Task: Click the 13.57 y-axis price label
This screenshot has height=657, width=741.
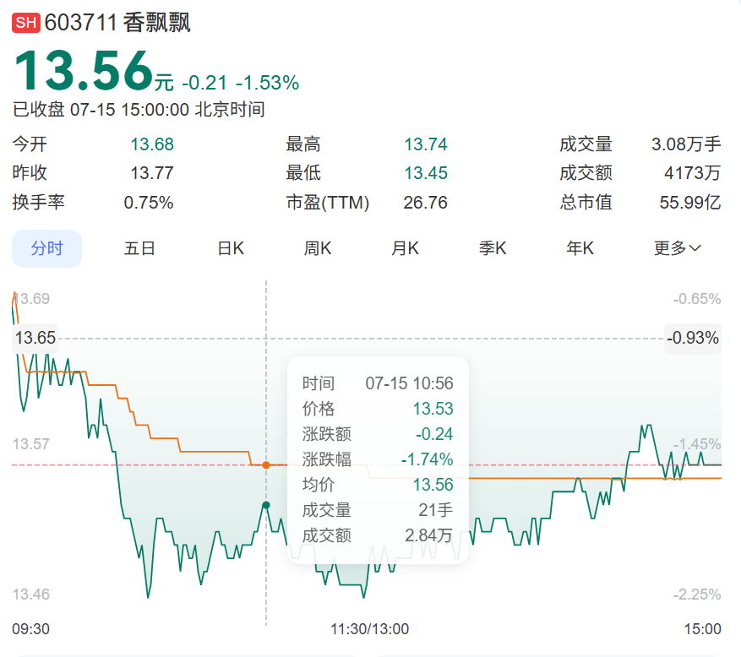Action: click(x=31, y=444)
